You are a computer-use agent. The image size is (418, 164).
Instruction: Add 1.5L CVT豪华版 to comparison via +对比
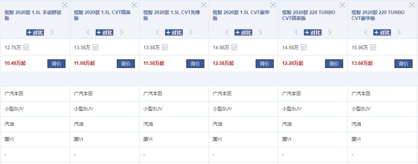pyautogui.click(x=243, y=32)
